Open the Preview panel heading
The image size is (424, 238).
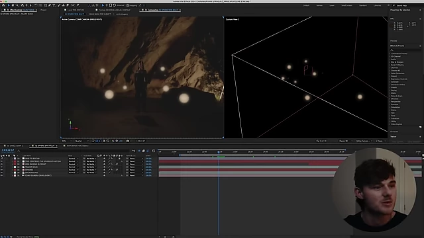click(394, 41)
